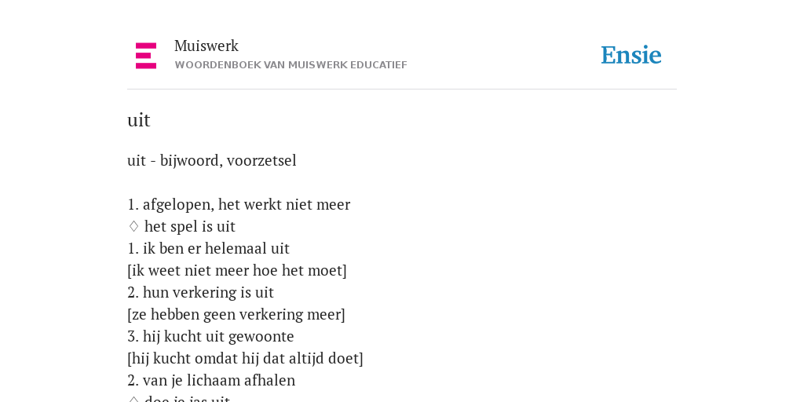This screenshot has width=804, height=402.
Task: Click the horizontal divider under the header
Action: [402, 90]
